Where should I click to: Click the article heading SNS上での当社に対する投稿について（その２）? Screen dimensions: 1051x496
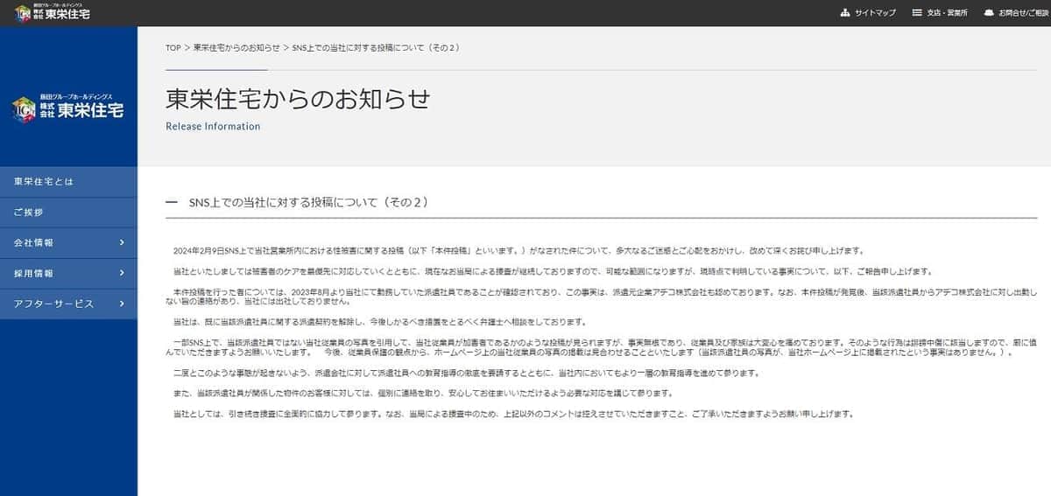pyautogui.click(x=307, y=202)
